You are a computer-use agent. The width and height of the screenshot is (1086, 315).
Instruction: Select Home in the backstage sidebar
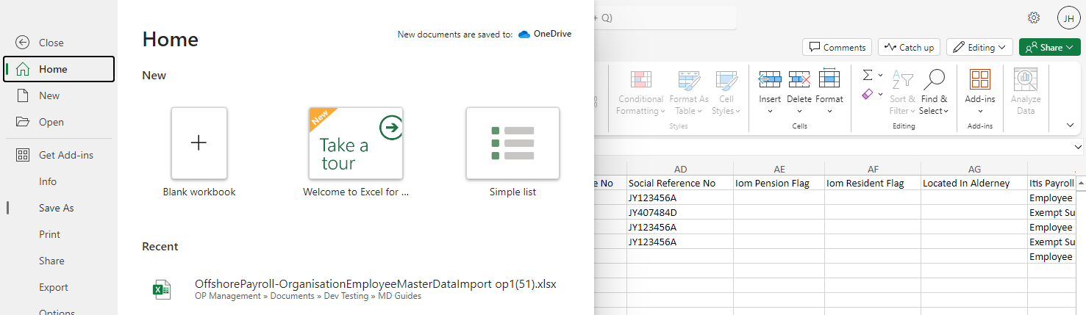tap(59, 69)
